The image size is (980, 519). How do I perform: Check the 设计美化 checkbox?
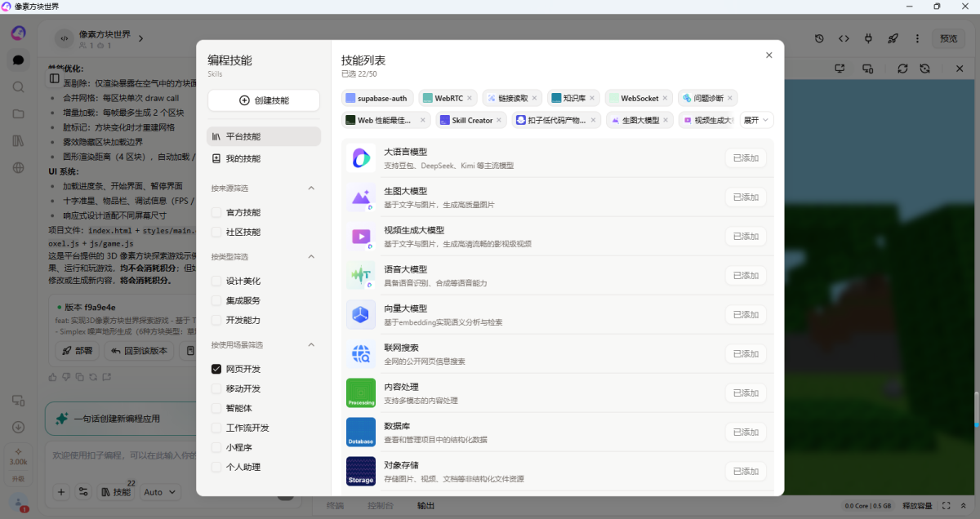pos(216,281)
